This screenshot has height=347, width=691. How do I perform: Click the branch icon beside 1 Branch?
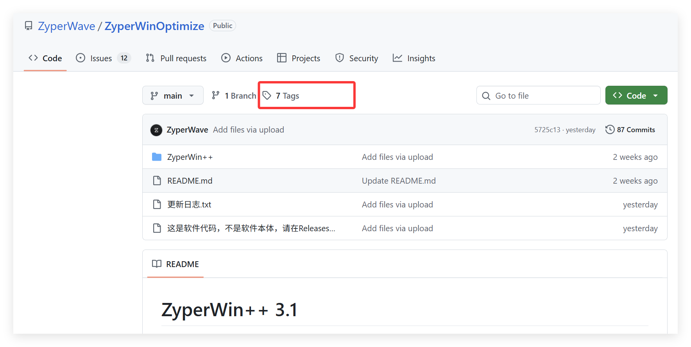click(216, 96)
